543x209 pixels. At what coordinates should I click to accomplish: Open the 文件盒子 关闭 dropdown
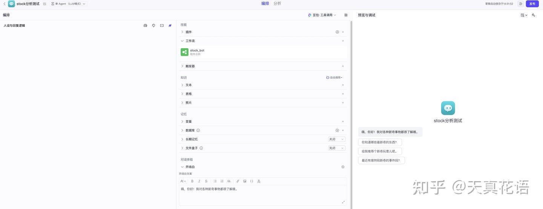point(337,148)
